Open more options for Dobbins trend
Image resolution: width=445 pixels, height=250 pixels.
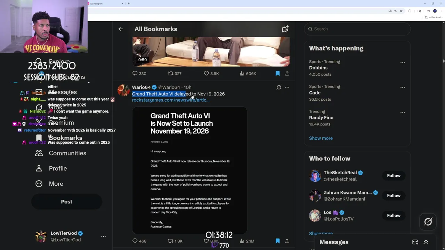403,62
